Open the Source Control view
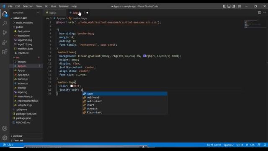 [x=5, y=33]
